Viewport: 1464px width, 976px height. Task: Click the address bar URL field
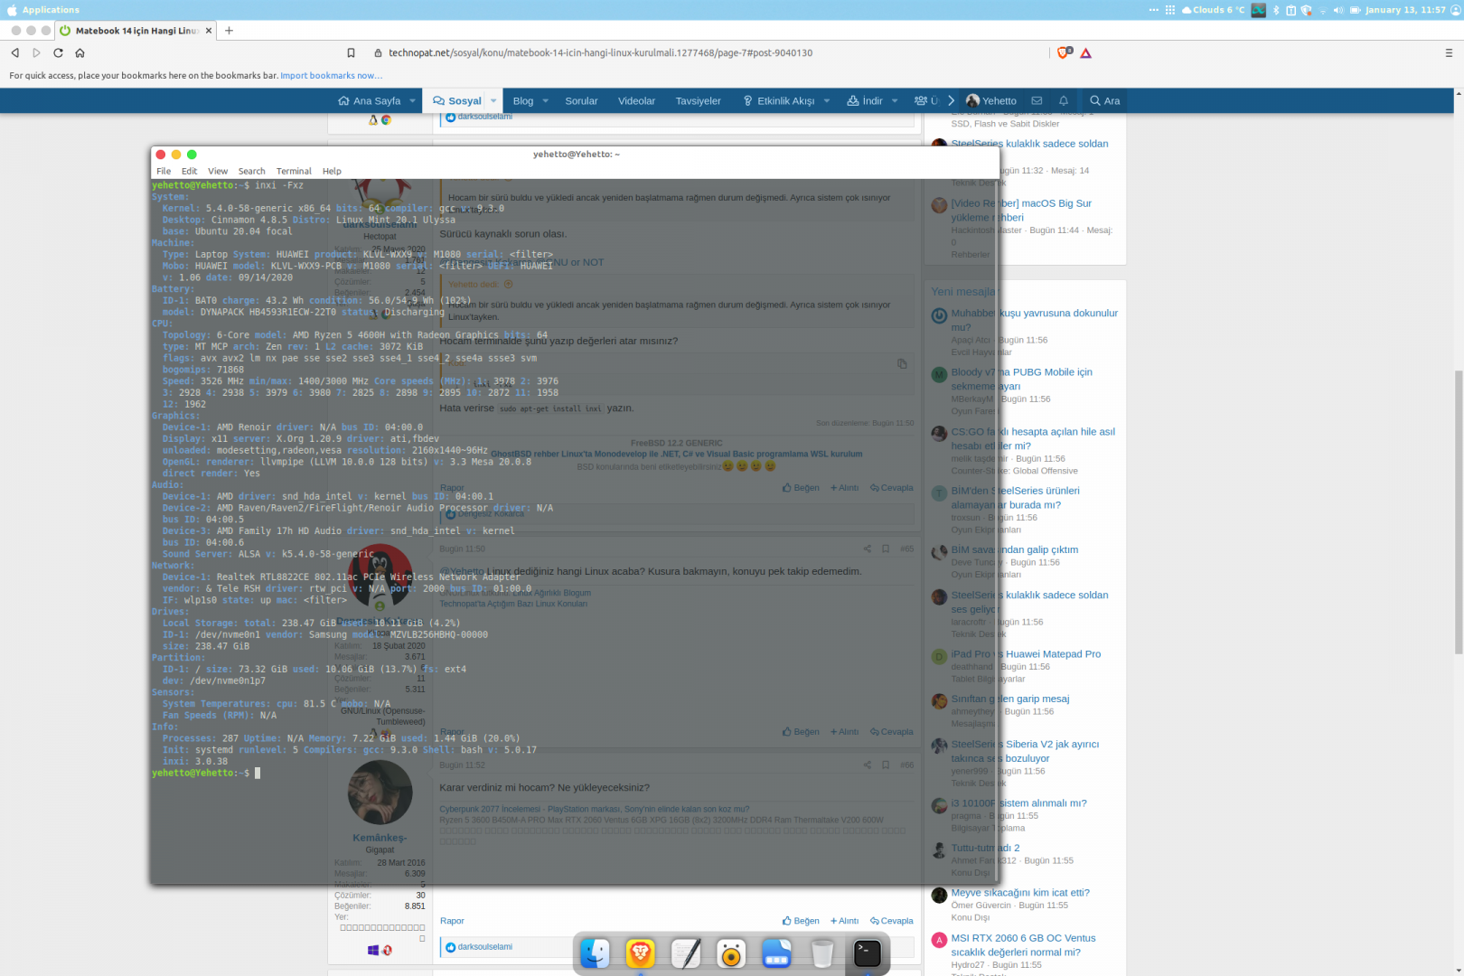click(x=600, y=52)
